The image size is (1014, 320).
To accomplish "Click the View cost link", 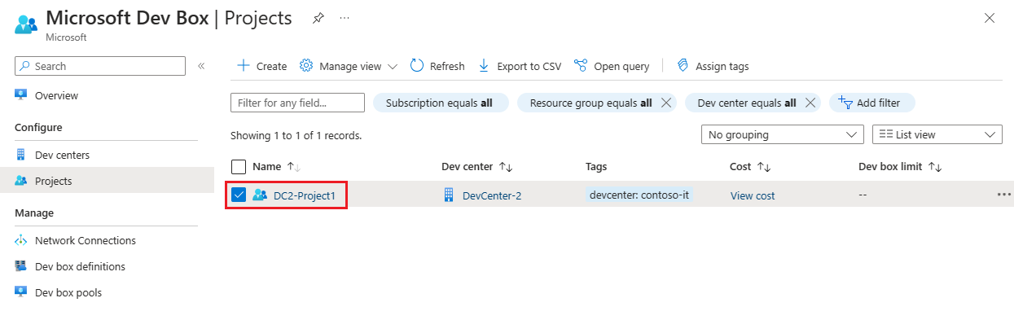I will coord(753,195).
